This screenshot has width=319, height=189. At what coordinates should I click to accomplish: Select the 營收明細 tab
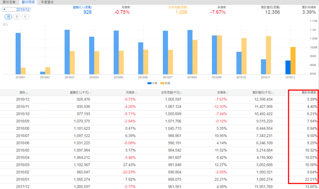(28, 2)
